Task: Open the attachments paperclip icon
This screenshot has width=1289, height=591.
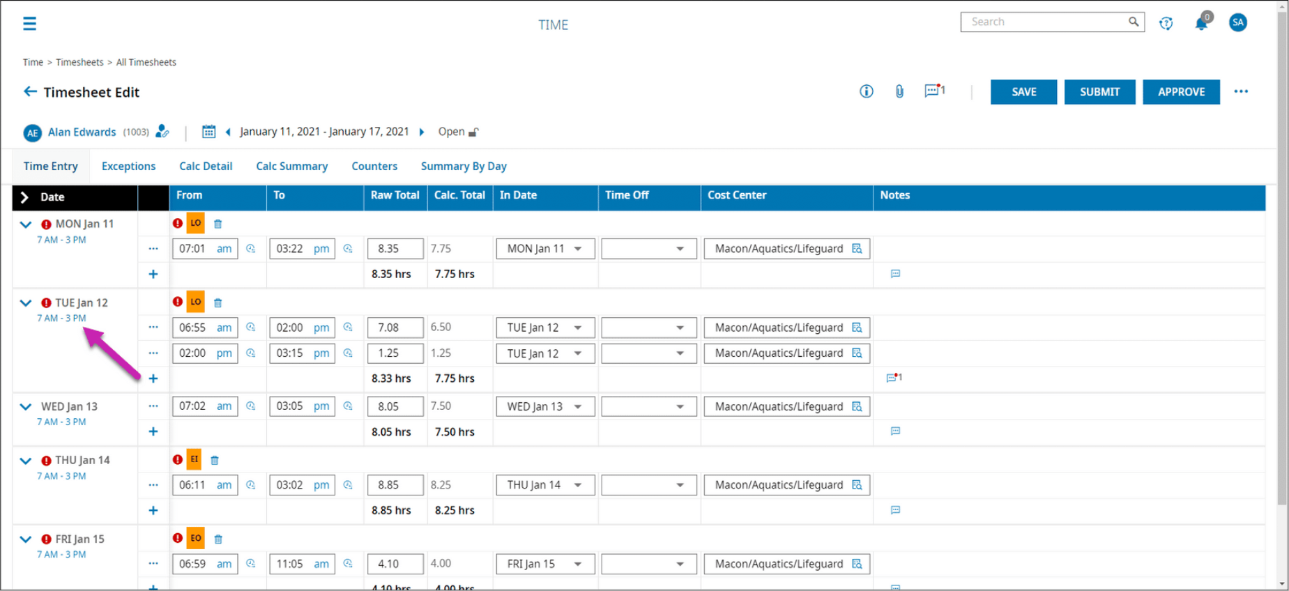Action: point(899,91)
